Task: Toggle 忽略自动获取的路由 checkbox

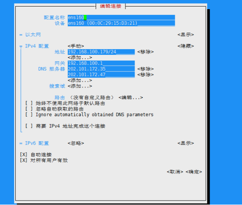Action: coord(29,109)
